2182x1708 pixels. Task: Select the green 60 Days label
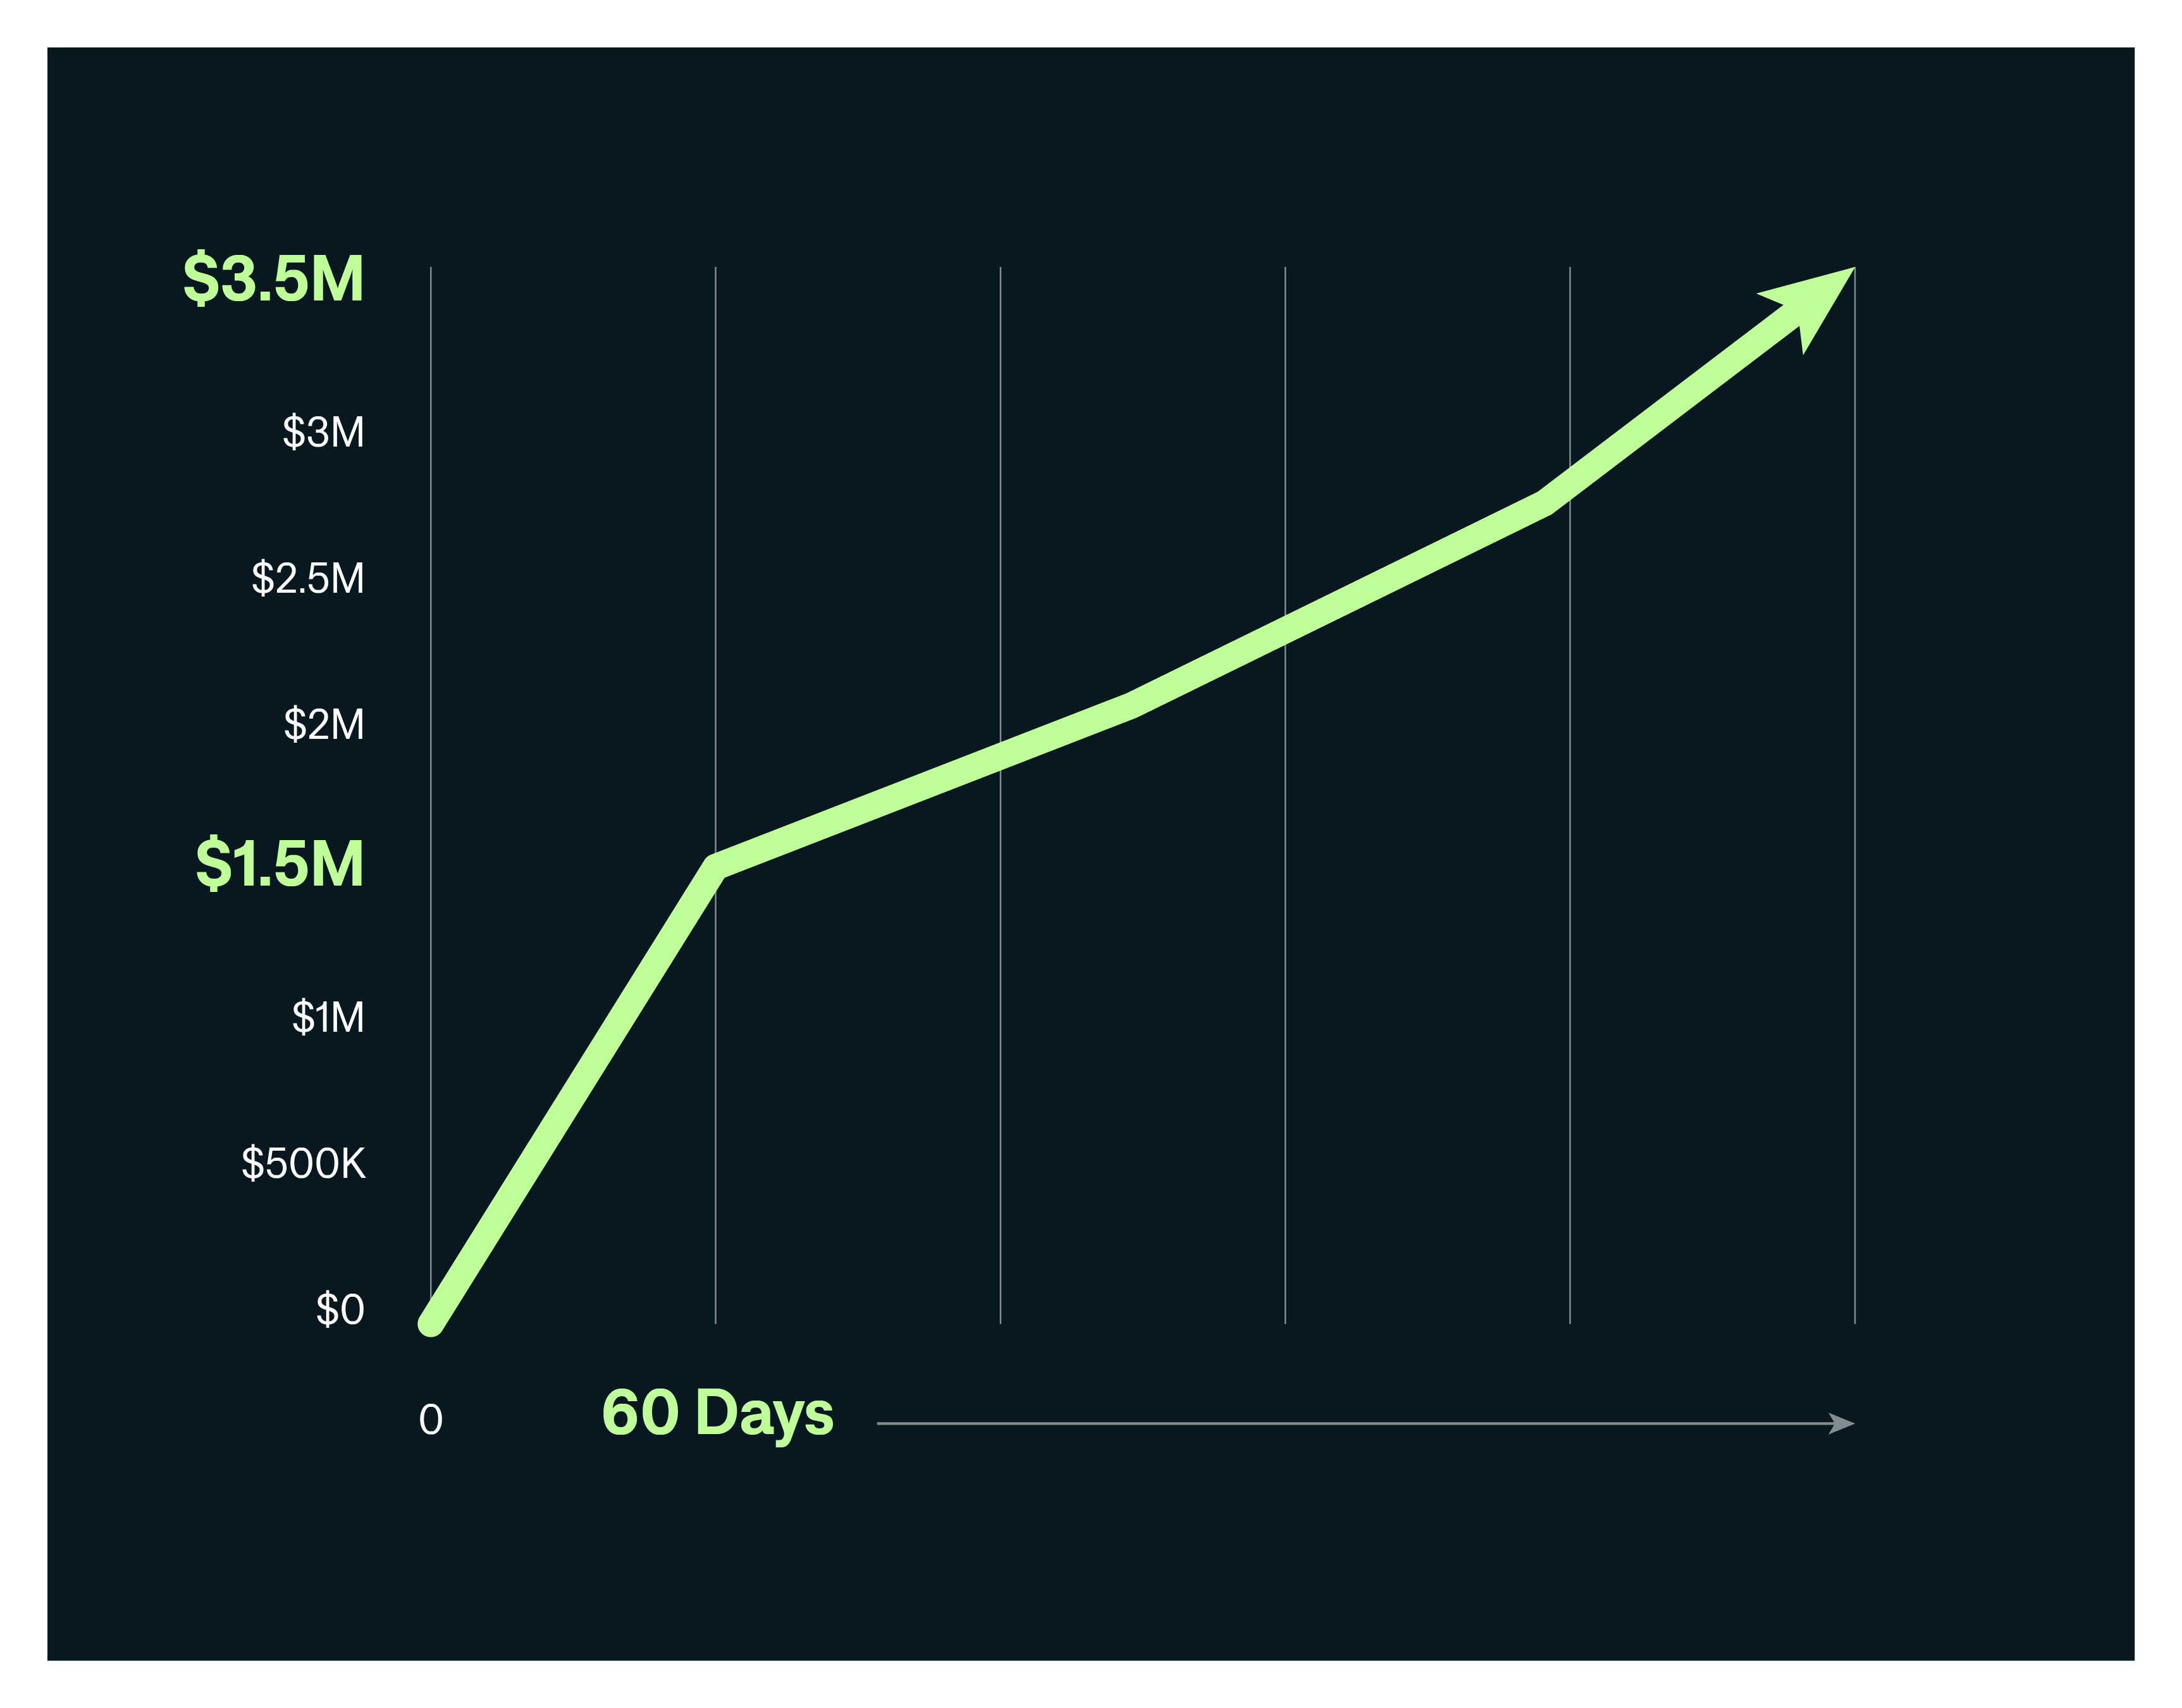[717, 1413]
